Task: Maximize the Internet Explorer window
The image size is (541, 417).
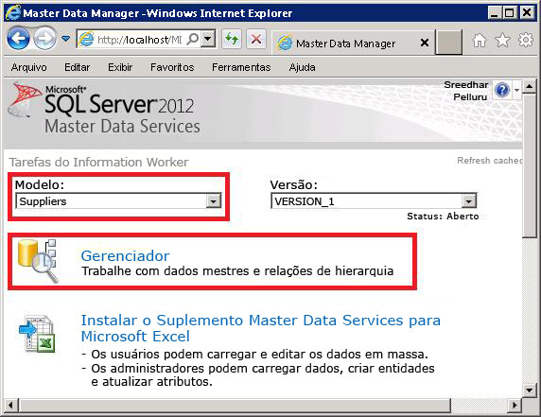Action: 510,13
